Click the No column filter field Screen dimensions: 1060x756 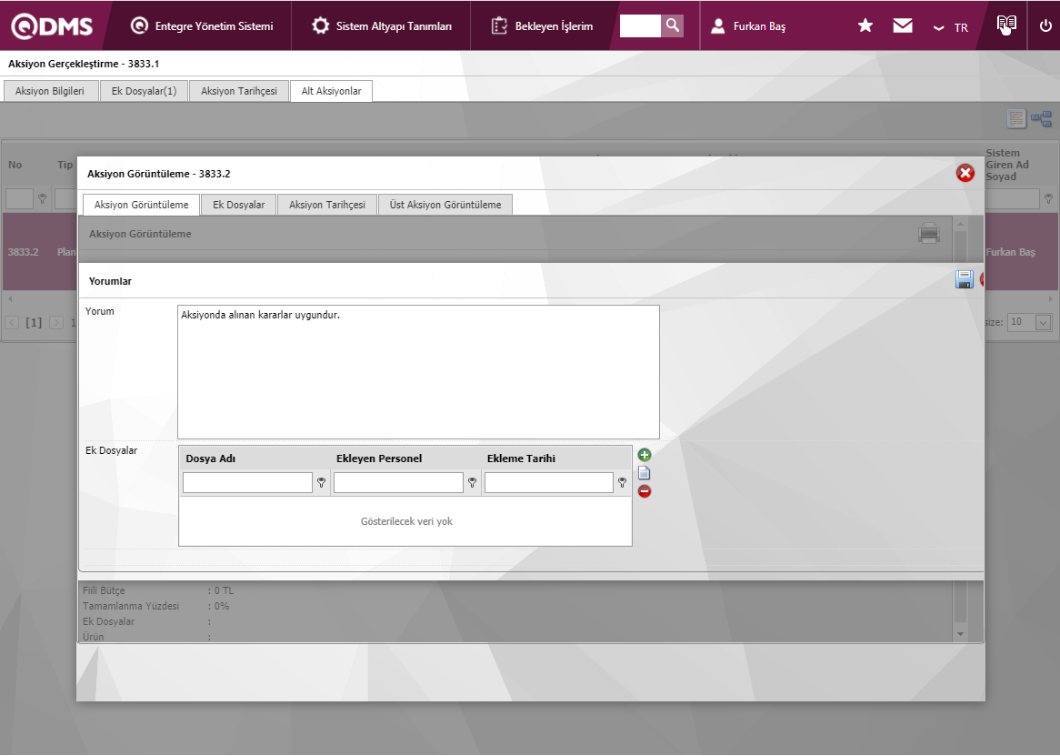[x=20, y=199]
